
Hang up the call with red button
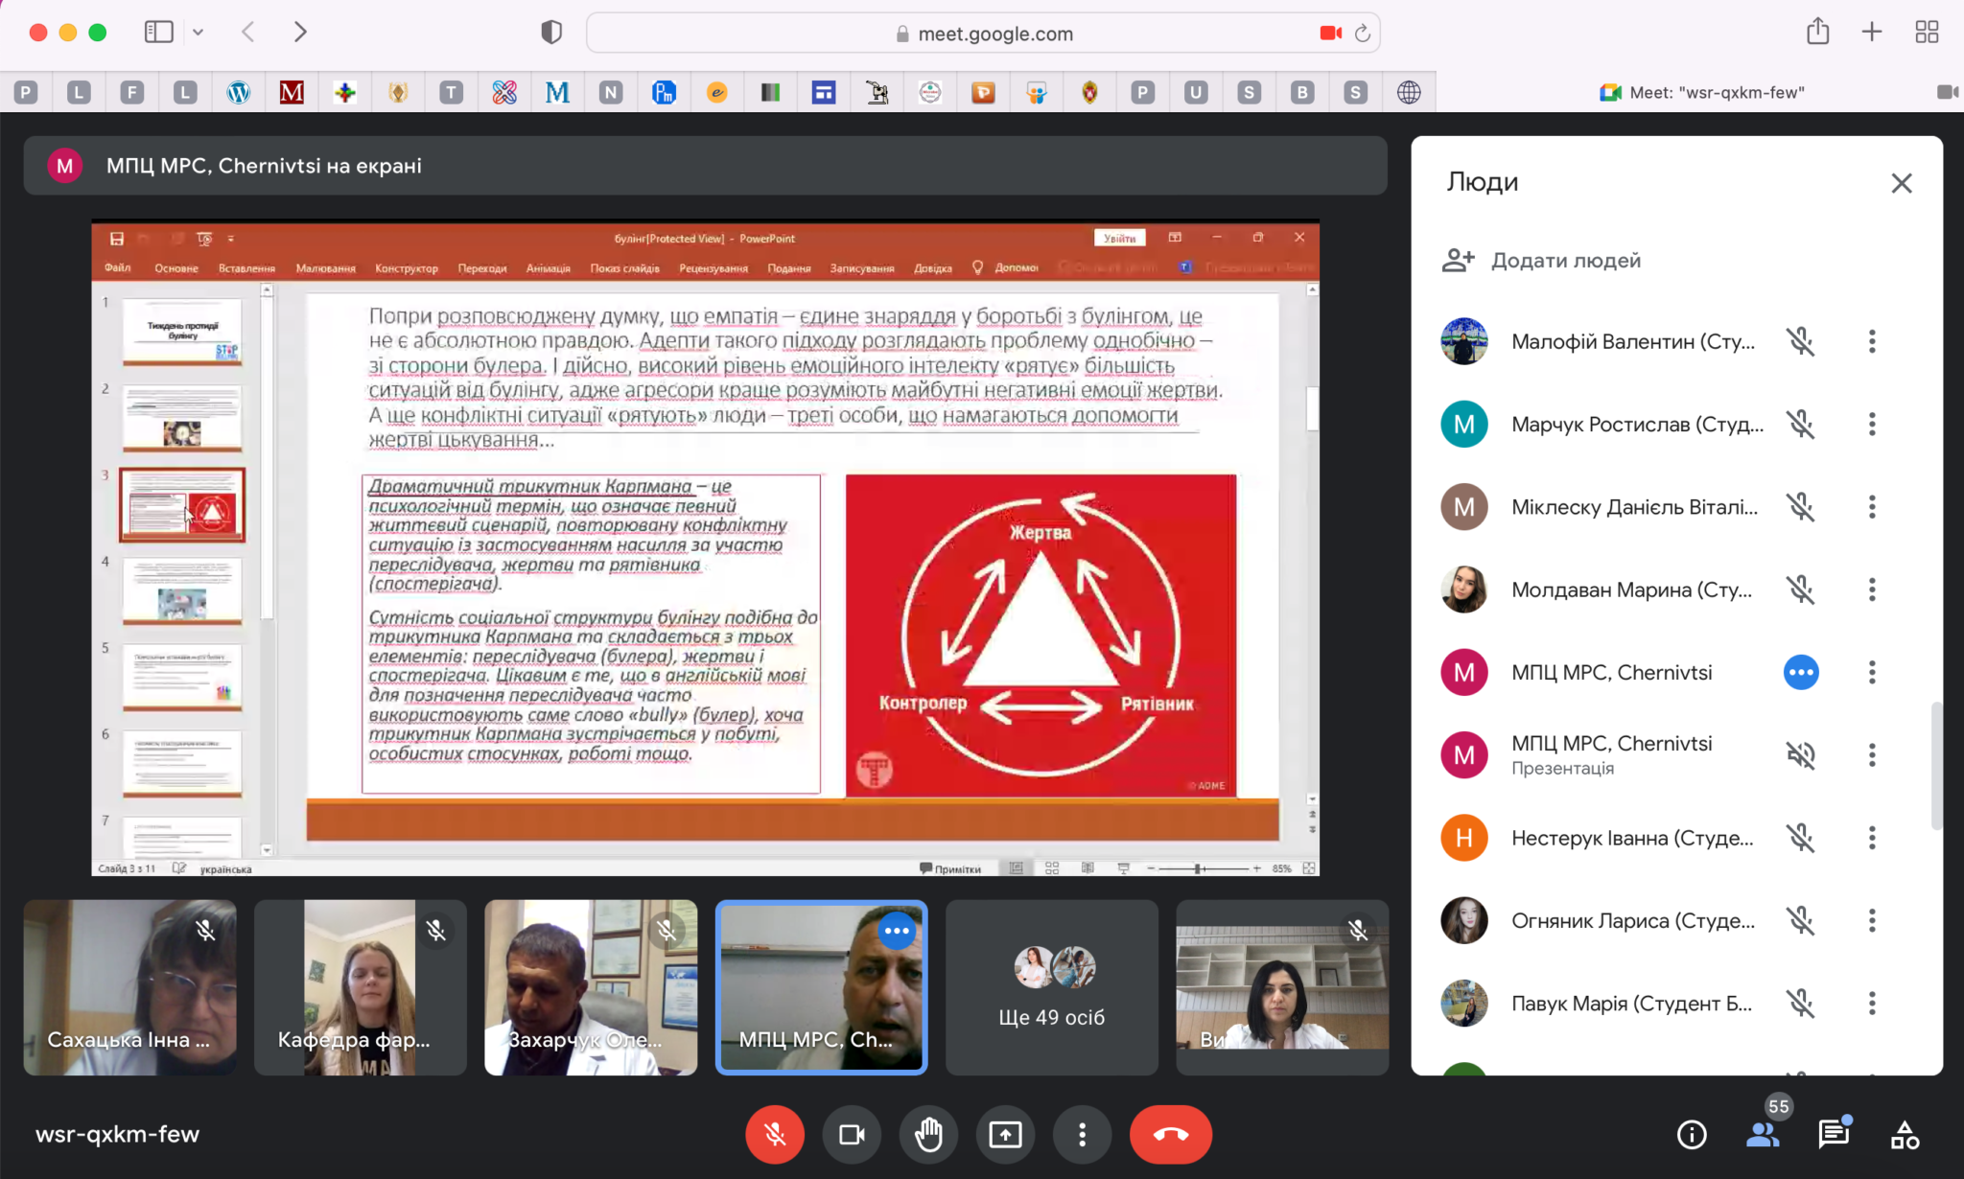point(1170,1135)
